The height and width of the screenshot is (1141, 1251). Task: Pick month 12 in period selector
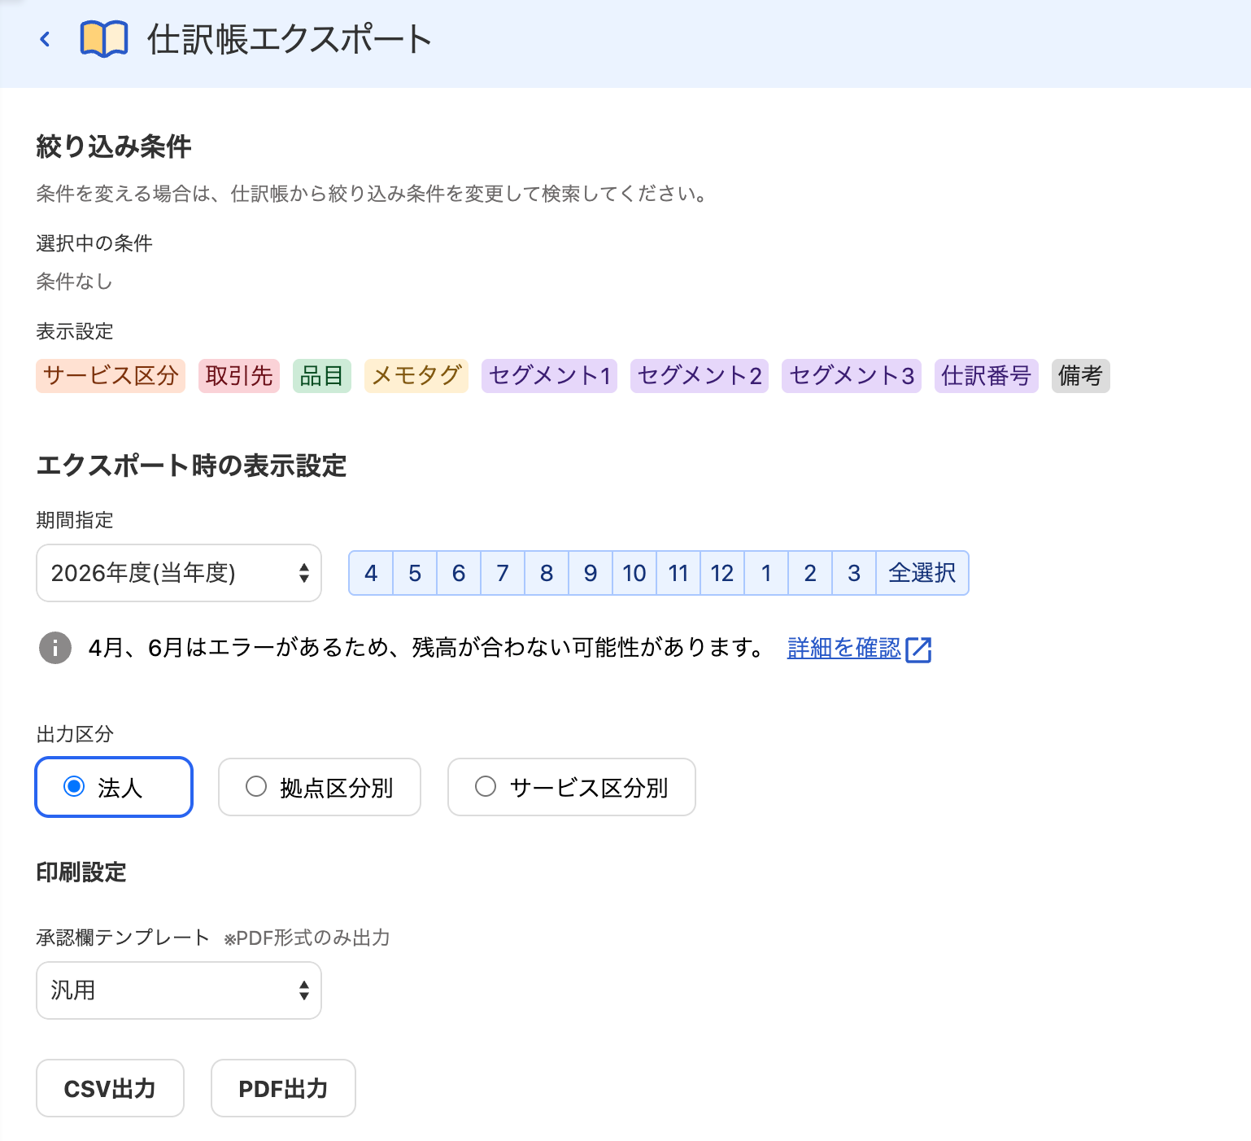pyautogui.click(x=722, y=573)
